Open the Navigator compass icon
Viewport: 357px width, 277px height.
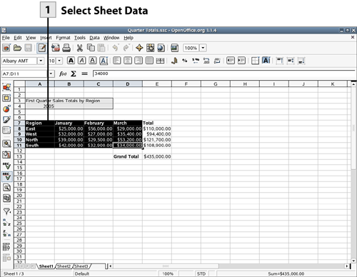[139, 48]
